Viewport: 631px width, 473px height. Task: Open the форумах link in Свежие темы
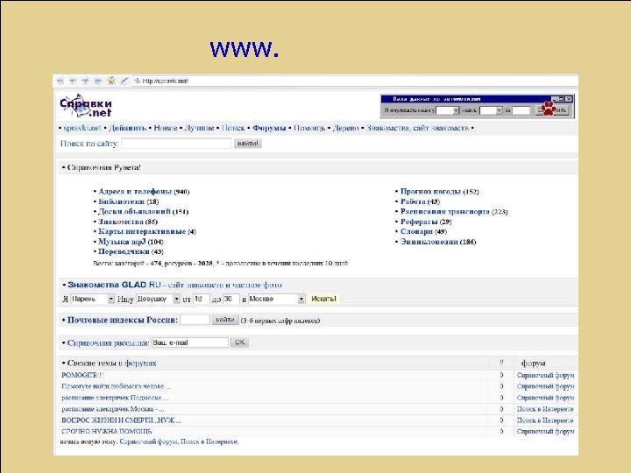[140, 364]
